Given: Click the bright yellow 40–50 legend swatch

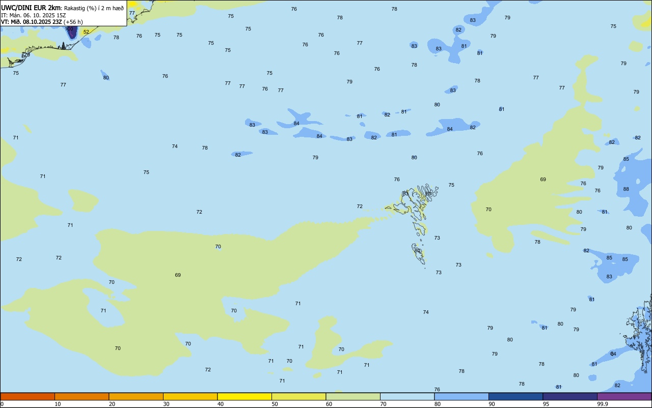Looking at the screenshot, I should 244,396.
